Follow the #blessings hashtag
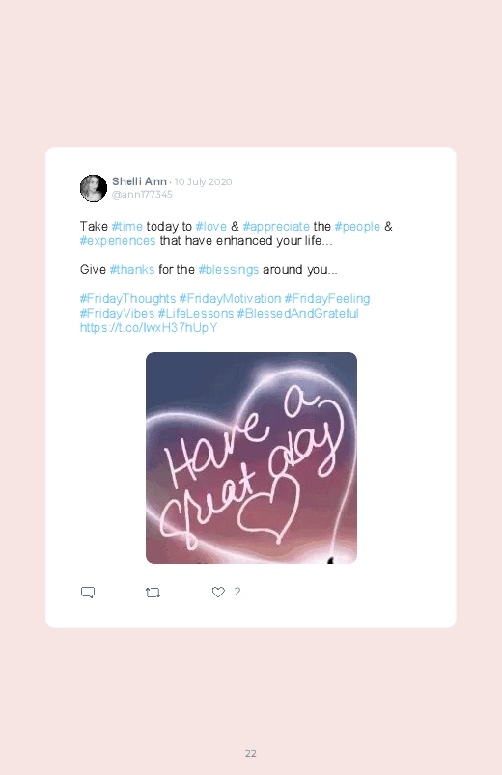The width and height of the screenshot is (502, 775). pyautogui.click(x=229, y=270)
